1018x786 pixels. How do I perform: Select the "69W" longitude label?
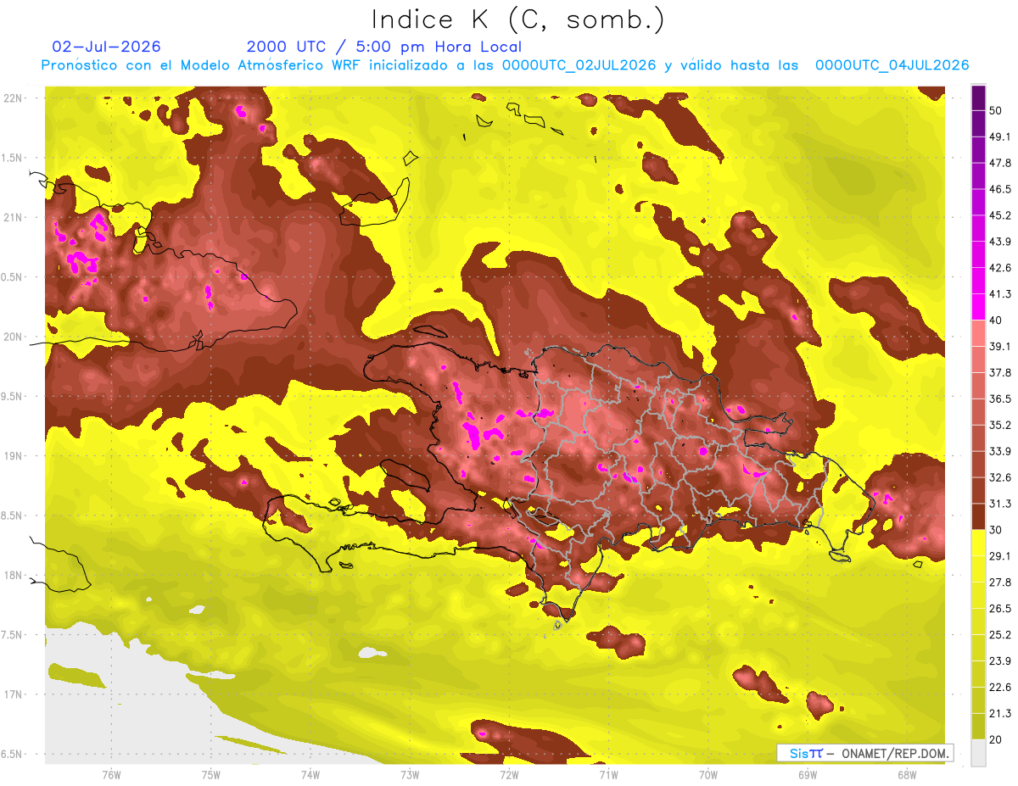808,774
